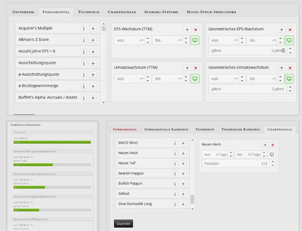The height and width of the screenshot is (231, 302).
Task: Add Bullish Popgun with its plus icon
Action: (x=183, y=183)
